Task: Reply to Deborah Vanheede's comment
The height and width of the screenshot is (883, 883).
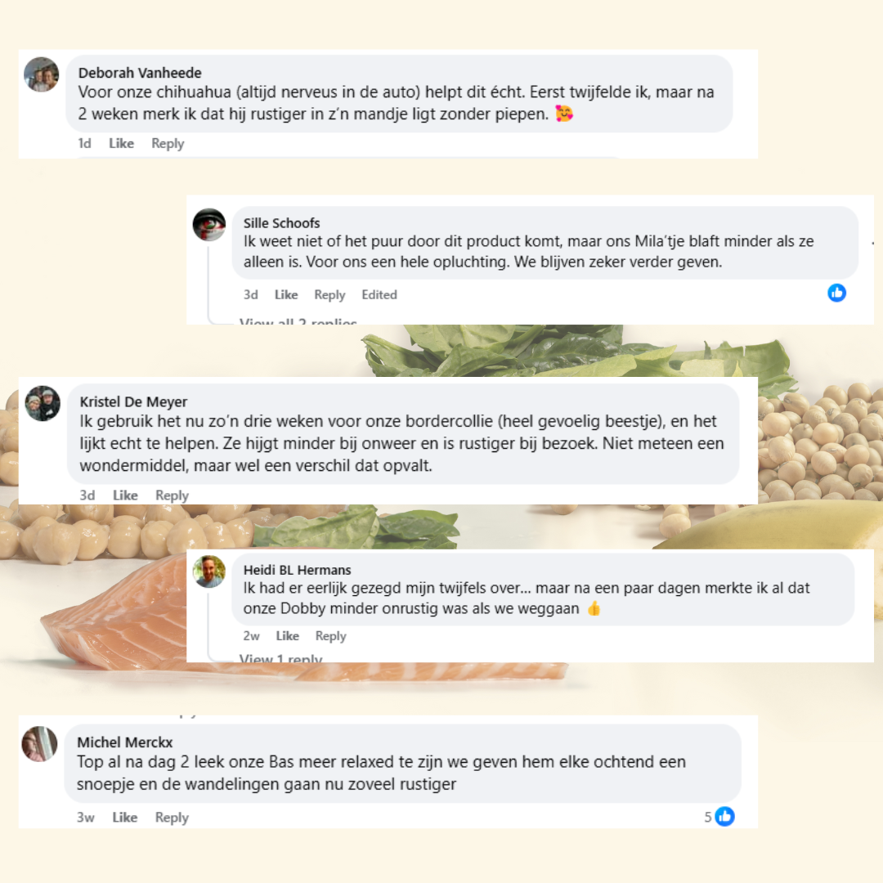Action: point(168,143)
